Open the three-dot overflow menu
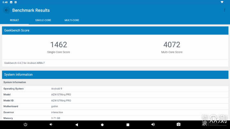 [x=225, y=10]
